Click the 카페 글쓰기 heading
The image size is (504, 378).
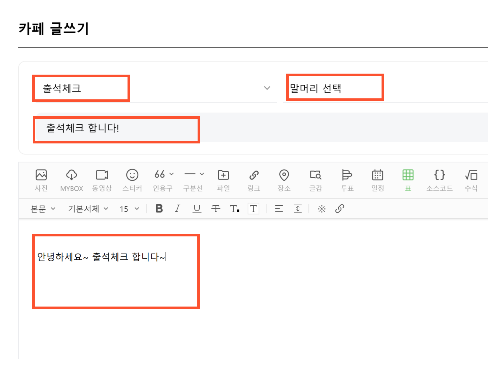click(54, 28)
